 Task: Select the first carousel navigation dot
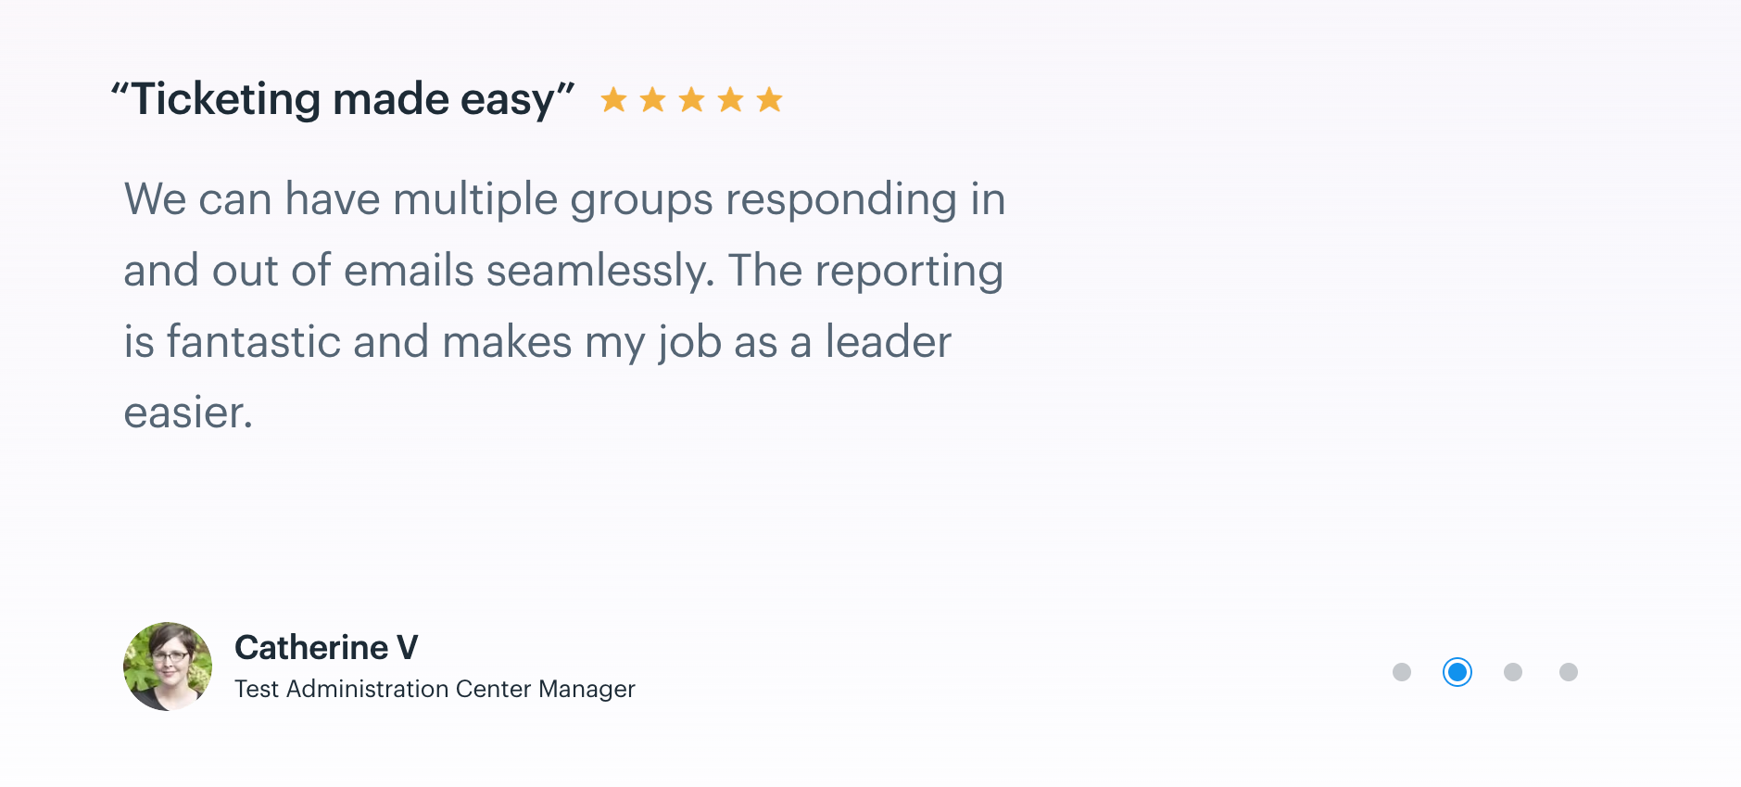[1402, 672]
